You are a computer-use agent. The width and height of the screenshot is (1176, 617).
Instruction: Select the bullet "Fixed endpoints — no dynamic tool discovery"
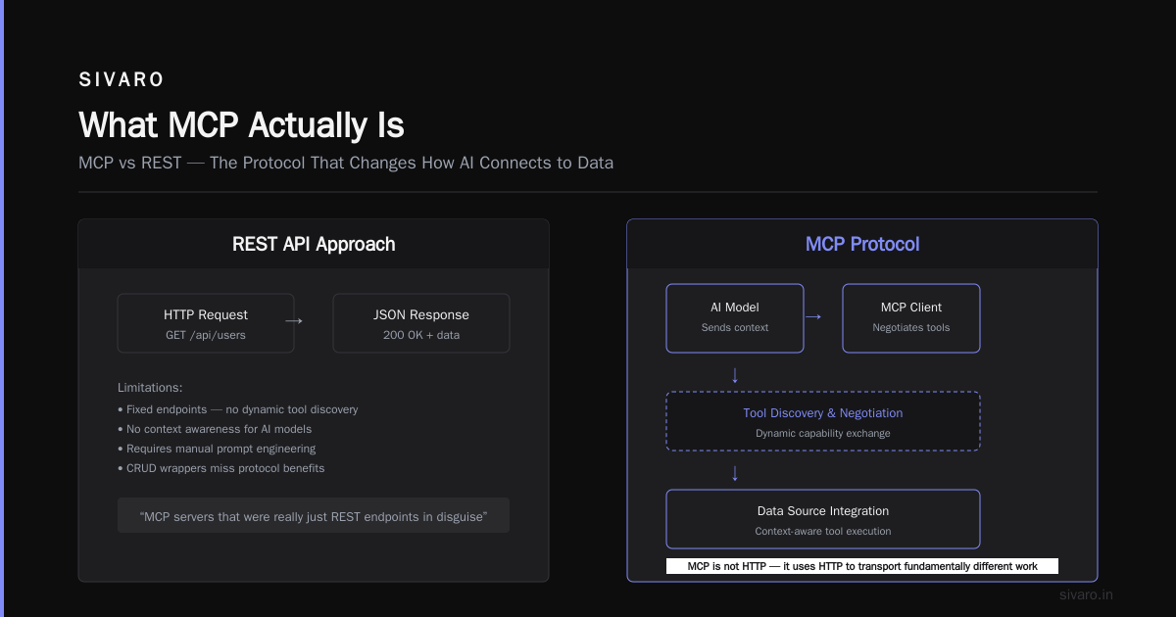238,409
